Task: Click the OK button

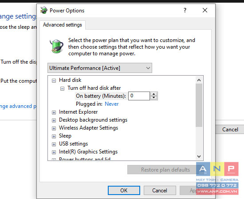Action: click(124, 190)
